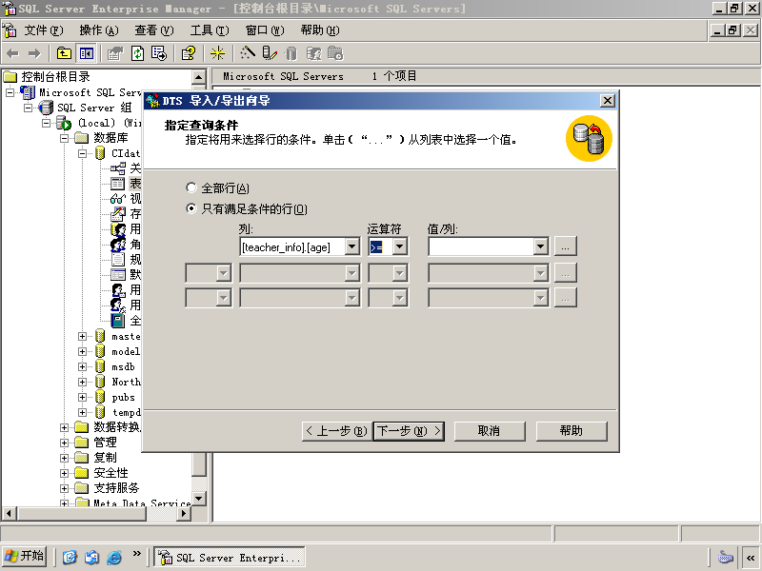Click the 帮助 button in the wizard
This screenshot has height=571, width=762.
(571, 431)
